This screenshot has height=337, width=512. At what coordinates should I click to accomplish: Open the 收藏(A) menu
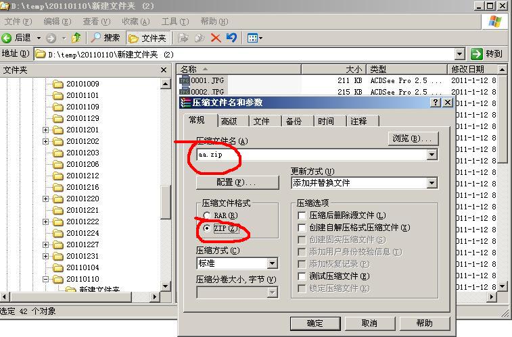tap(136, 22)
